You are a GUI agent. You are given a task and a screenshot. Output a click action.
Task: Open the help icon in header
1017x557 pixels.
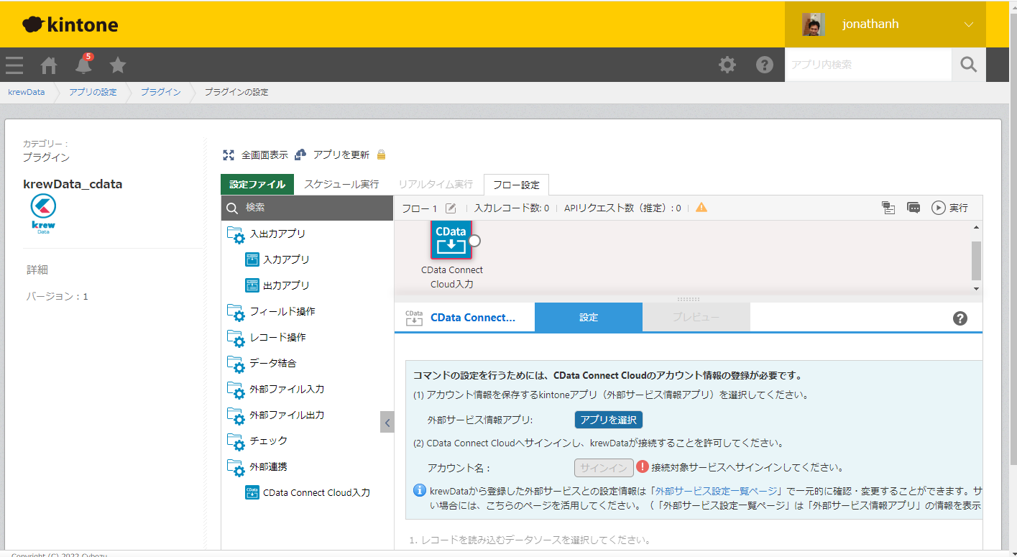tap(764, 65)
